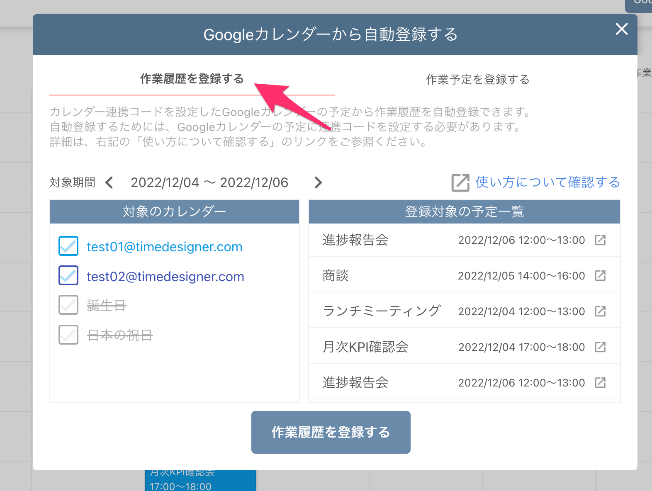The height and width of the screenshot is (491, 652).
Task: Click the 登録対象の予定一覧 panel header
Action: coord(465,211)
